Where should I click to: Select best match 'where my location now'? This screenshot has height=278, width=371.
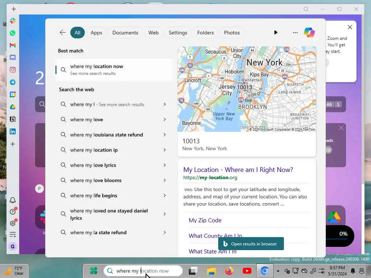[x=114, y=70]
